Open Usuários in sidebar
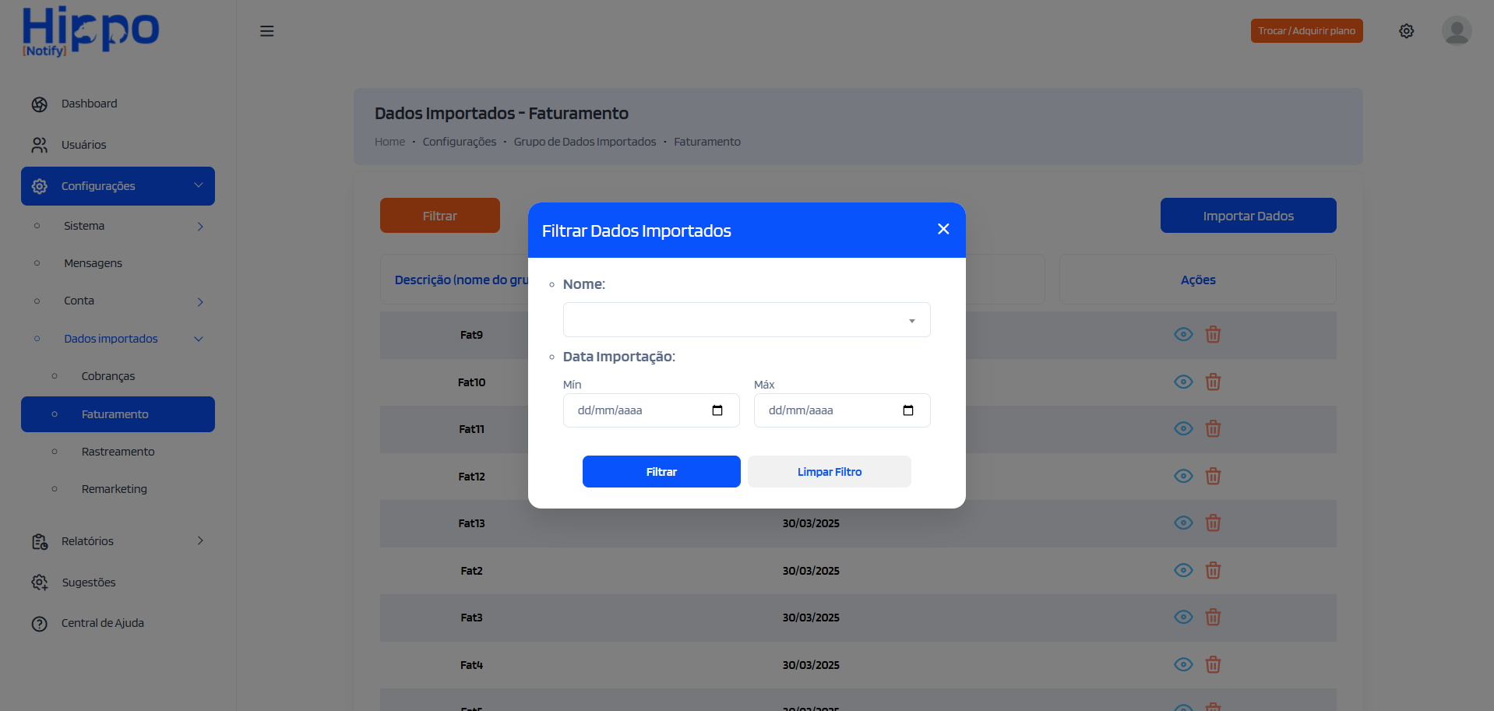Image resolution: width=1494 pixels, height=711 pixels. 83,145
